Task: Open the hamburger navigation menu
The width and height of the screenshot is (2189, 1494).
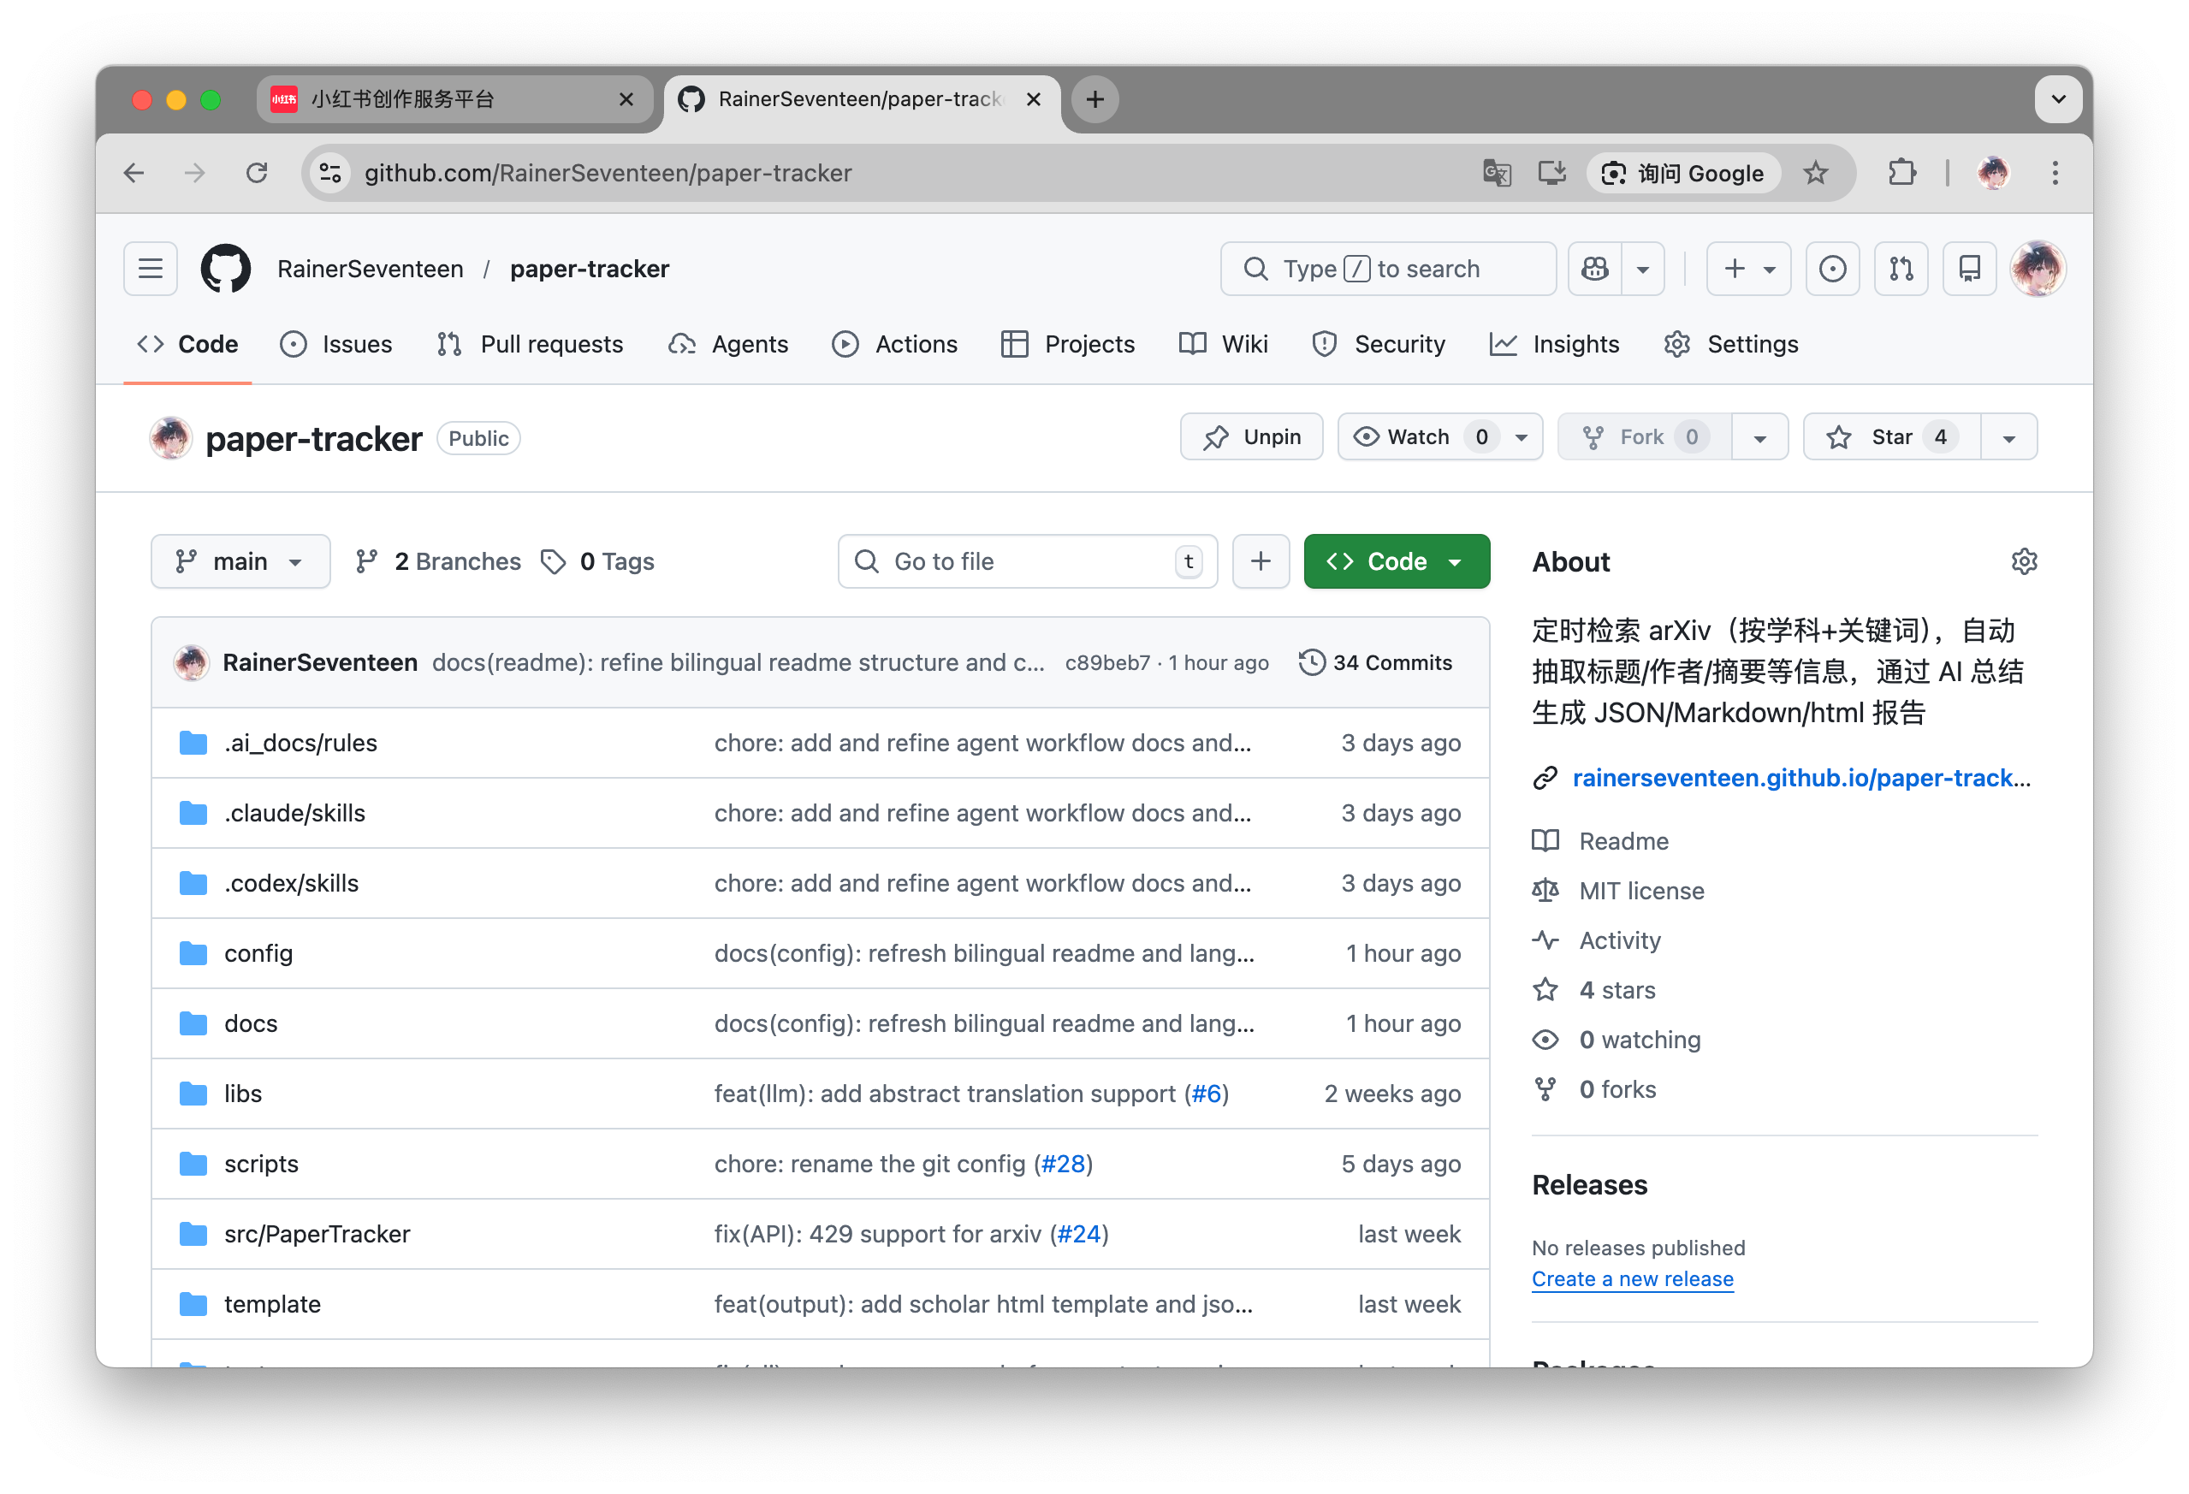Action: (x=151, y=269)
